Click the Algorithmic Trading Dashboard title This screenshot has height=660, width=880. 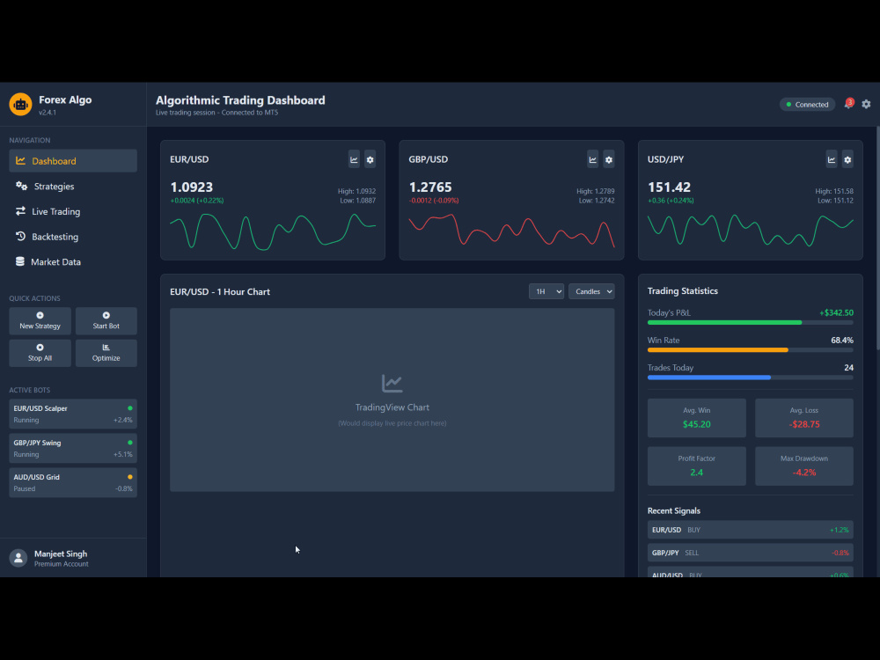tap(240, 100)
